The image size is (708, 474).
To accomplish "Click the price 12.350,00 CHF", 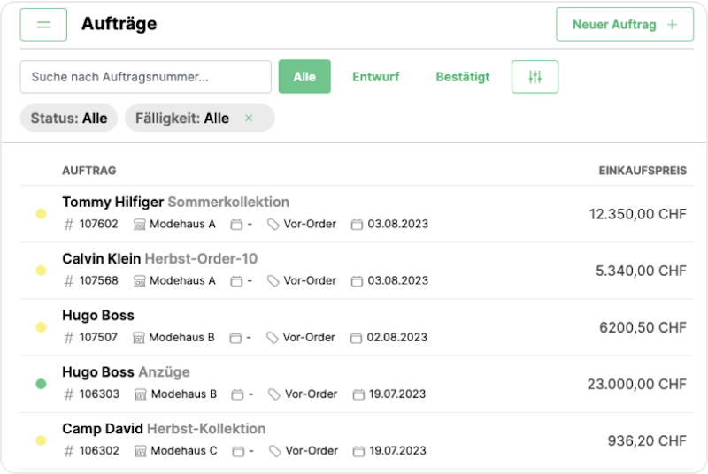I will (637, 214).
